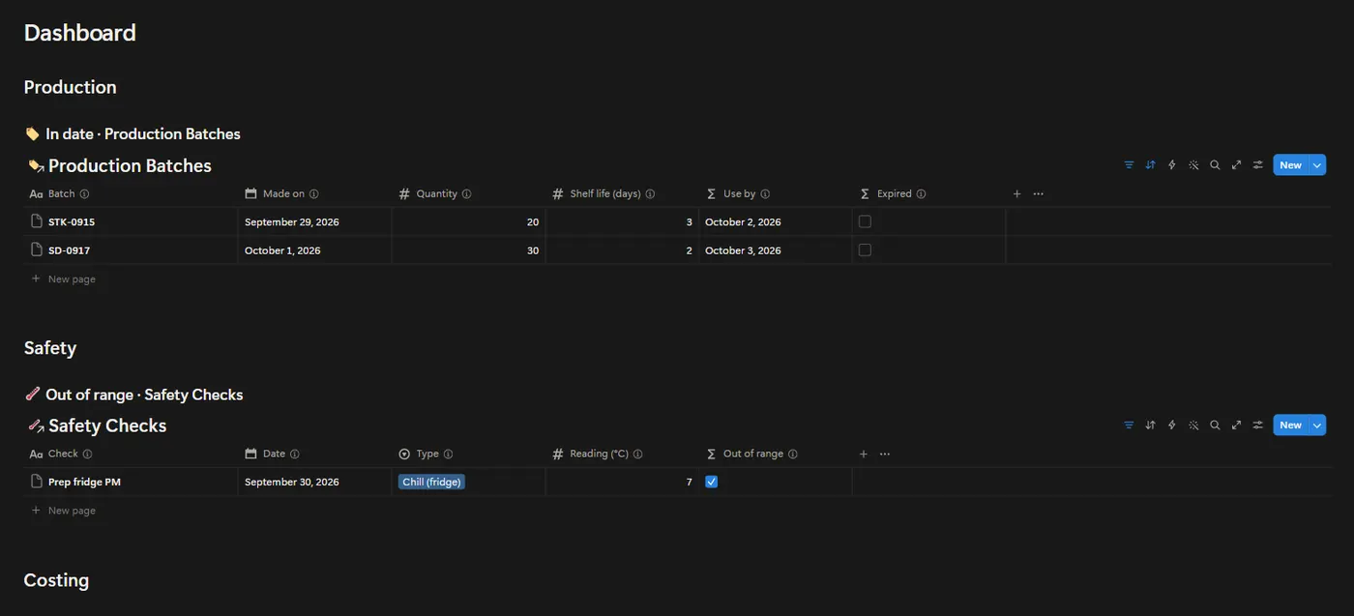Open the Use by column header menu
The image size is (1354, 616).
pos(776,193)
